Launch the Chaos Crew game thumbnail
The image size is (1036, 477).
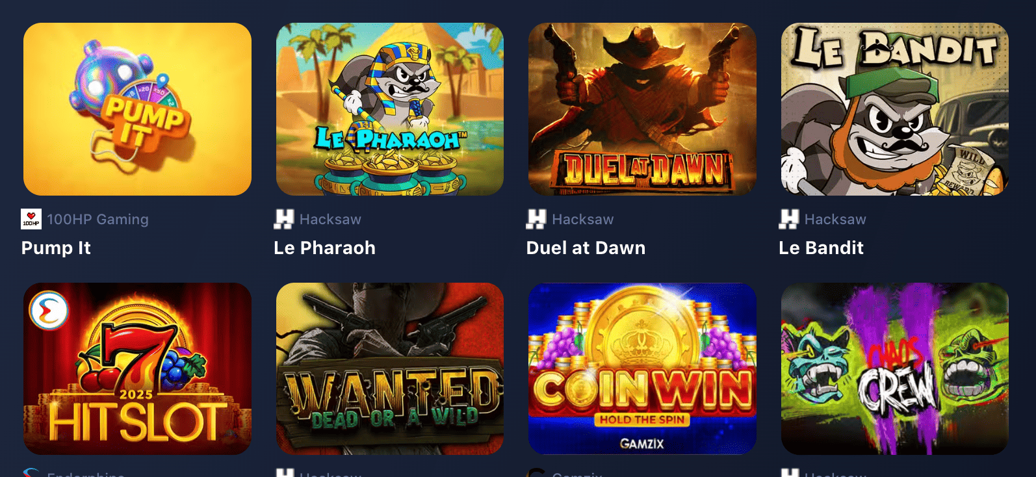coord(895,368)
